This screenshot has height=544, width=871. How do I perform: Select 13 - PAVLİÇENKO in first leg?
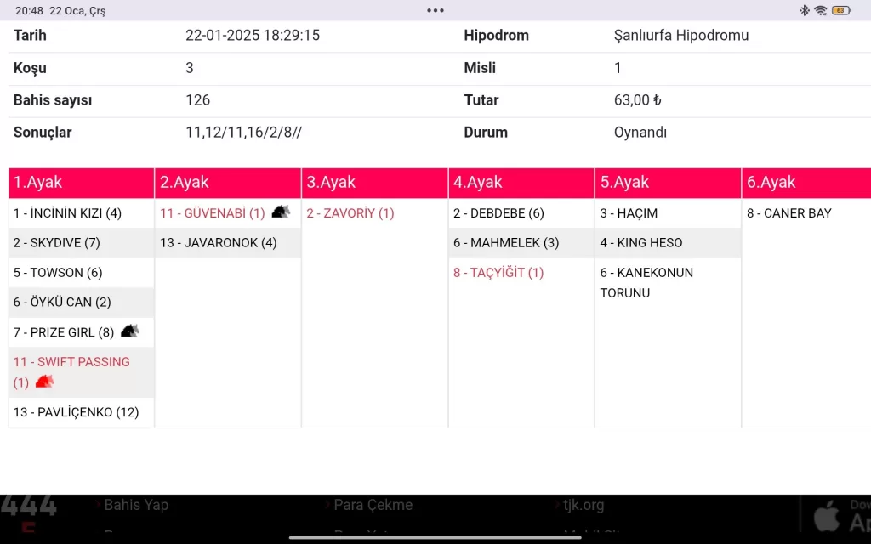[76, 412]
